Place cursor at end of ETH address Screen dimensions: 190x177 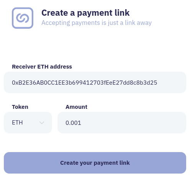157,83
